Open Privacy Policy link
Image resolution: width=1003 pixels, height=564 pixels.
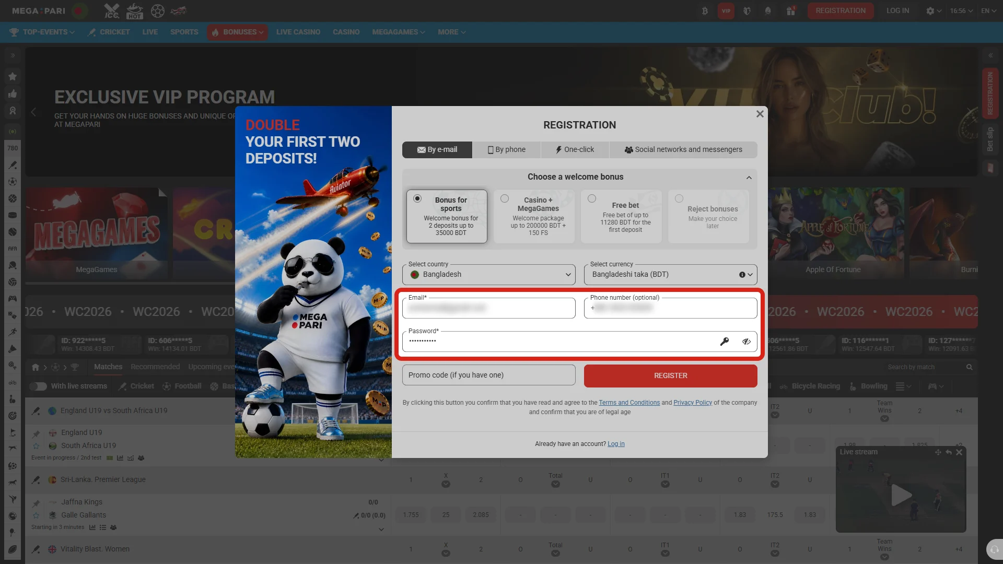(693, 403)
